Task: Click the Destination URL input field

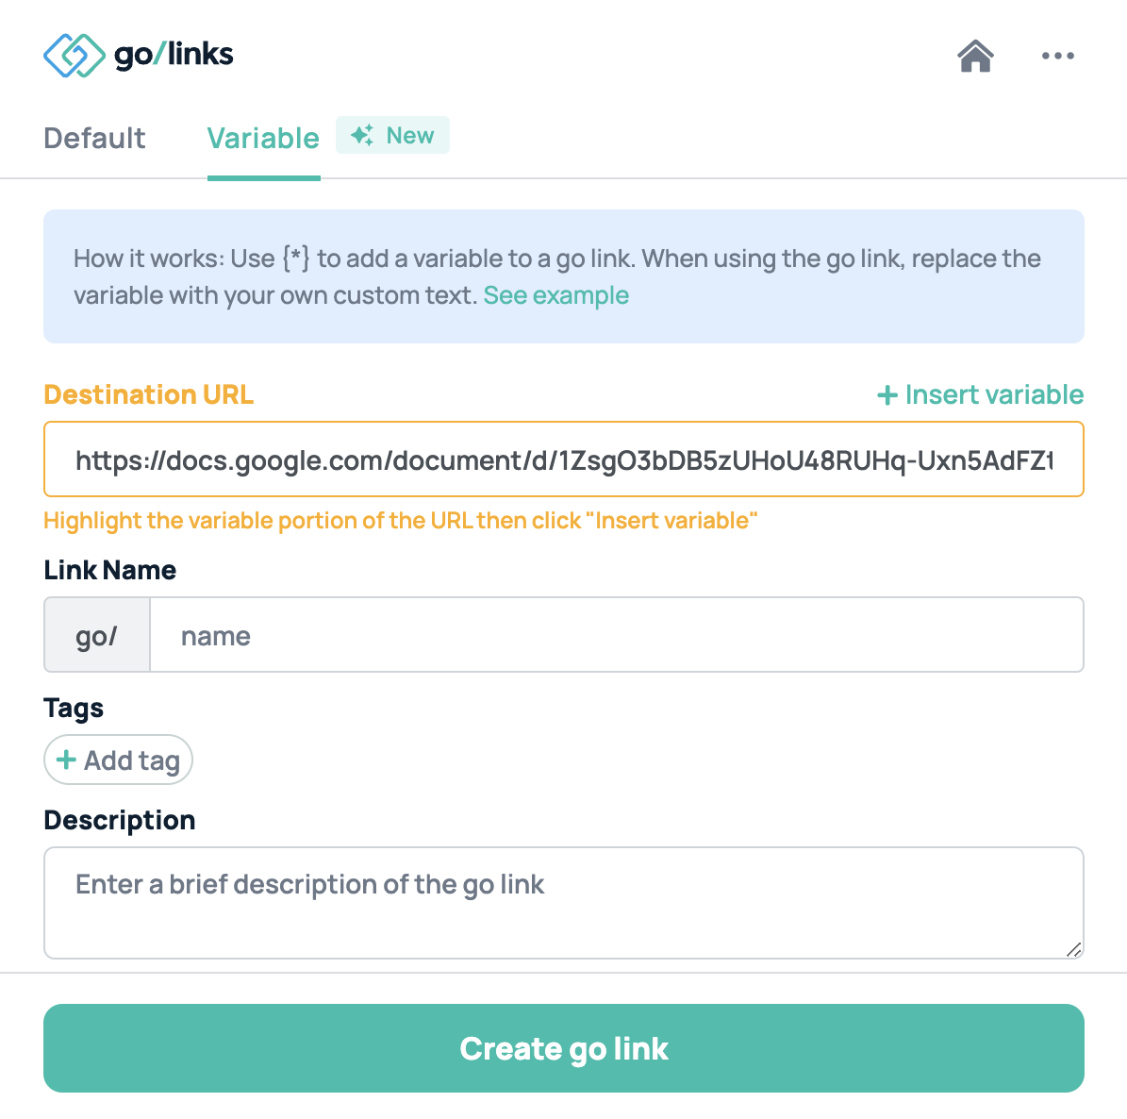Action: tap(563, 459)
